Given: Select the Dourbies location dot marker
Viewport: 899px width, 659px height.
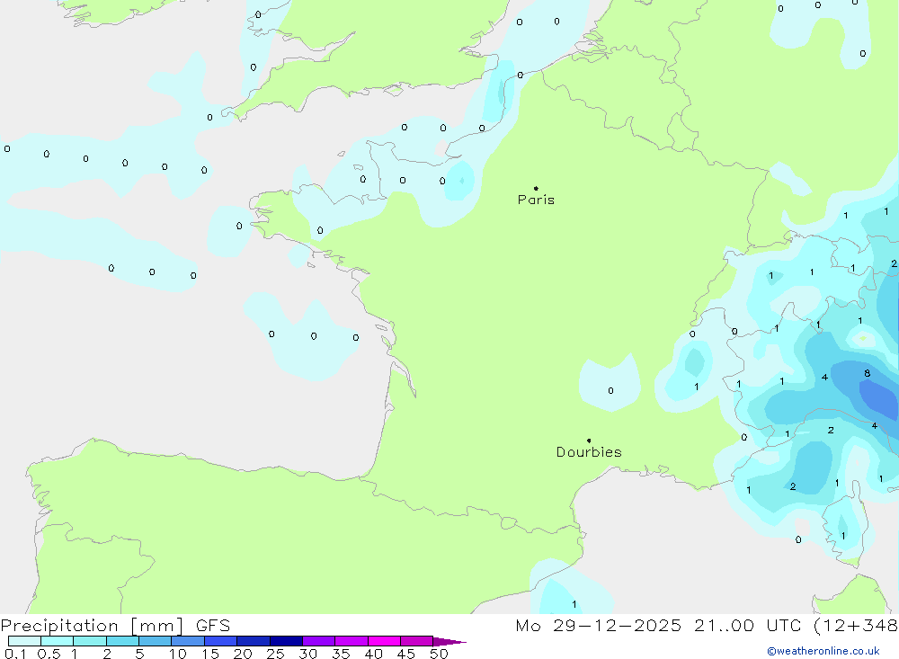Looking at the screenshot, I should coord(589,441).
